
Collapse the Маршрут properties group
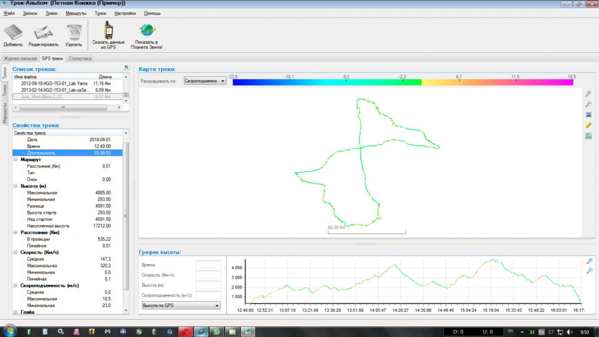[15, 160]
